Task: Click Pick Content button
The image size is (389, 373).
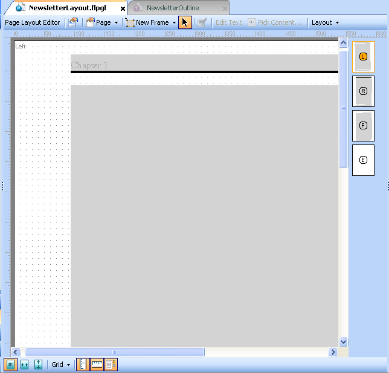Action: click(x=275, y=22)
